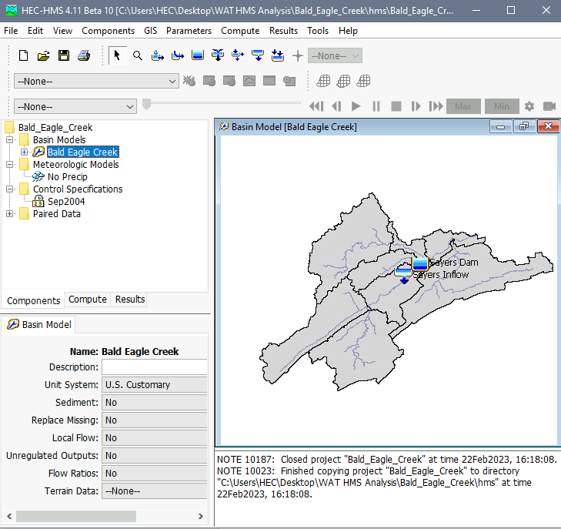Collapse the Control Specifications folder
561x529 pixels.
click(10, 189)
